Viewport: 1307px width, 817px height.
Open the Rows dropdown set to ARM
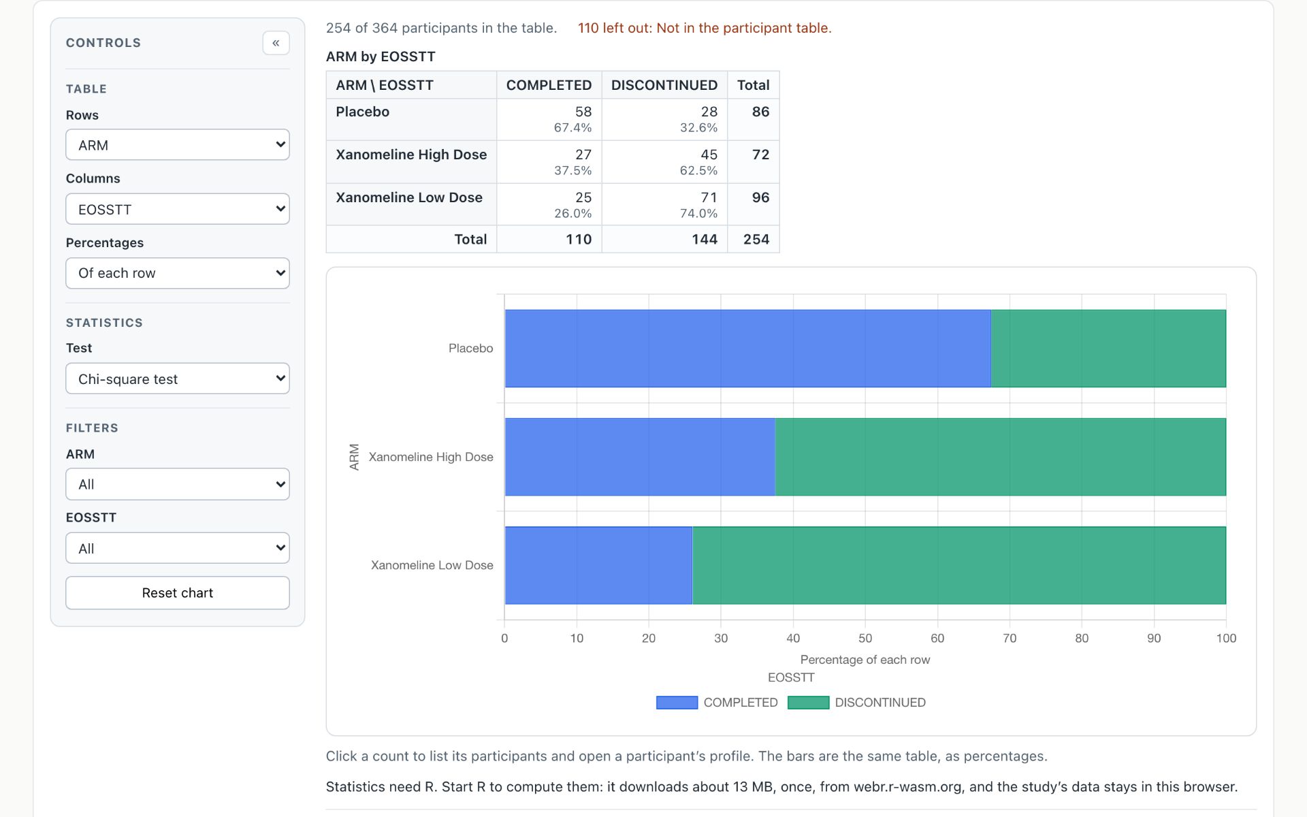pyautogui.click(x=178, y=144)
